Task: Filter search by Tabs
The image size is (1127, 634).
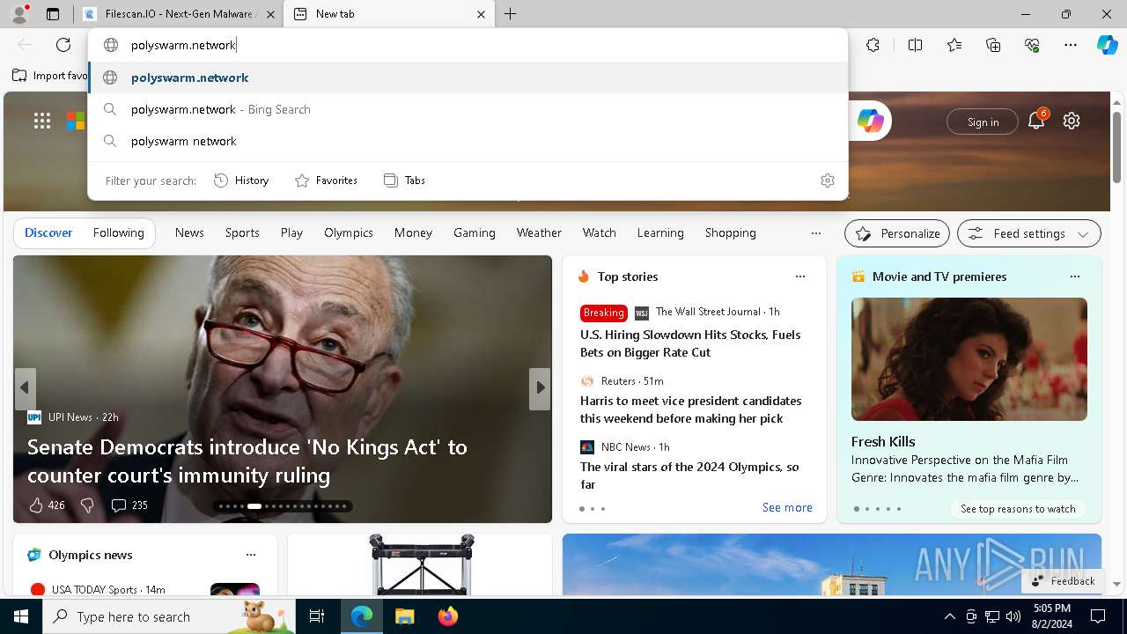Action: coord(404,181)
